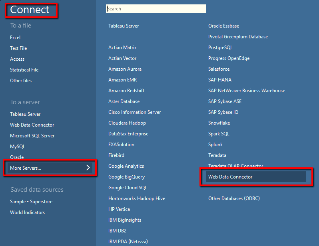Screen dimensions: 319x246
Task: Select Statistical File option
Action: pyautogui.click(x=24, y=70)
